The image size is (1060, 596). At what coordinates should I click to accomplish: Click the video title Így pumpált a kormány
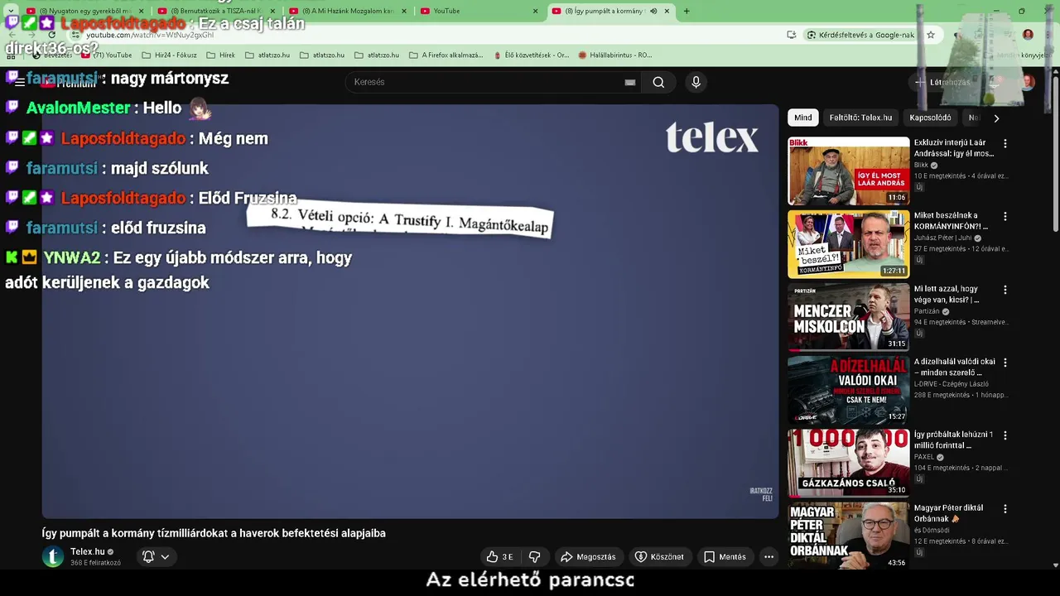coord(214,533)
